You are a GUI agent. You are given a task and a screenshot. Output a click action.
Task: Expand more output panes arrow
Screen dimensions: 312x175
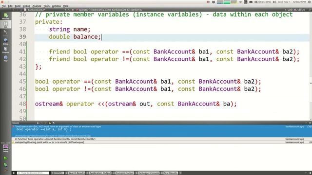tap(180, 173)
